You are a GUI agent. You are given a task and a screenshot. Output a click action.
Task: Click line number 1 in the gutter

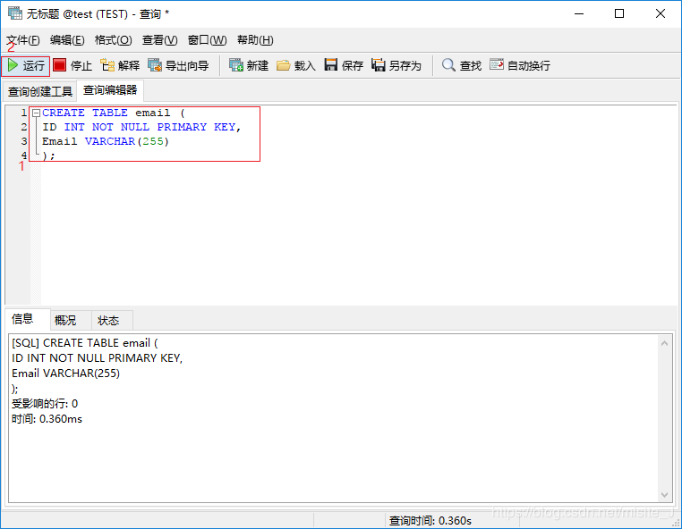[24, 113]
